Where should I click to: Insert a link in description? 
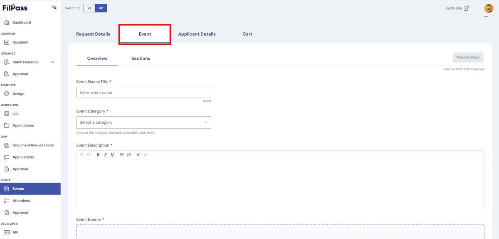point(138,155)
